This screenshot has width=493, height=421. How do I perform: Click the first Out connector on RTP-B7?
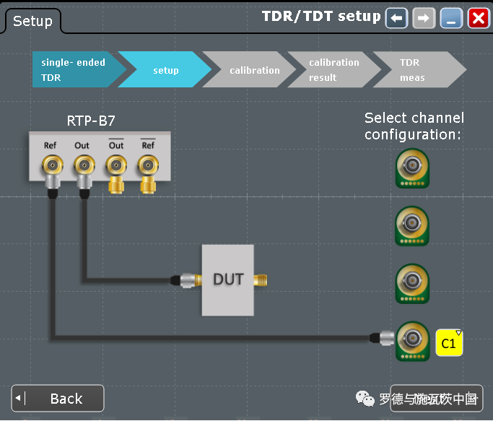coord(82,168)
